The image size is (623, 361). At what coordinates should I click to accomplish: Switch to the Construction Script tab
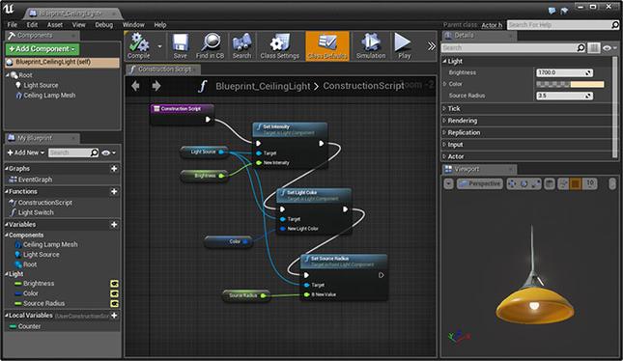[x=163, y=69]
